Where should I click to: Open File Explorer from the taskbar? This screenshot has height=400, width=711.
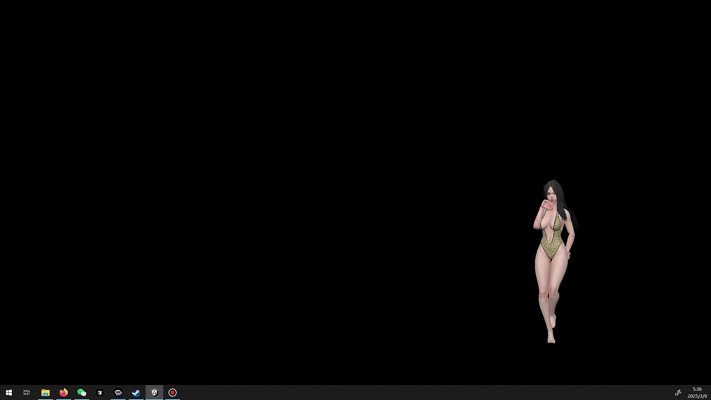tap(45, 393)
